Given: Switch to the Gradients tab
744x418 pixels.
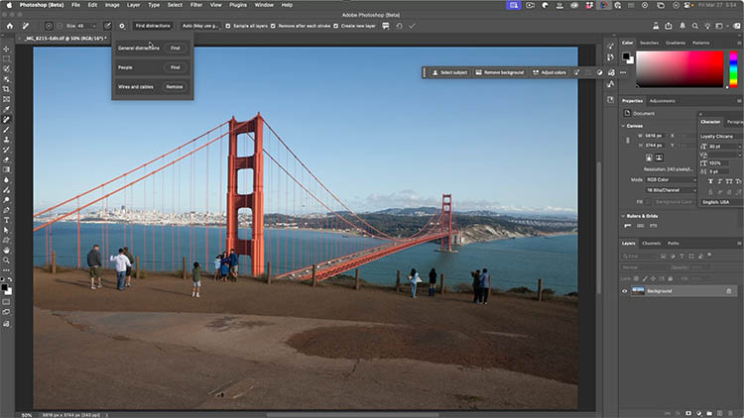Looking at the screenshot, I should (x=676, y=43).
